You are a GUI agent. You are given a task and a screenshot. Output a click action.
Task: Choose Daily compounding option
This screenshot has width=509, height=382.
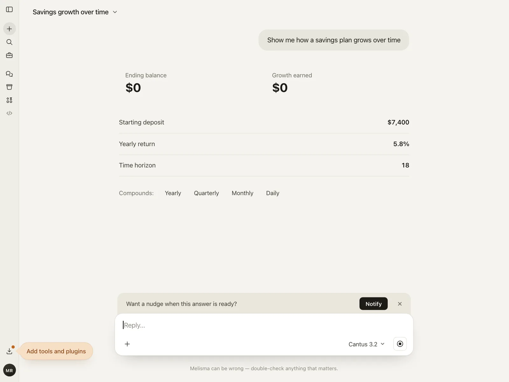tap(273, 193)
